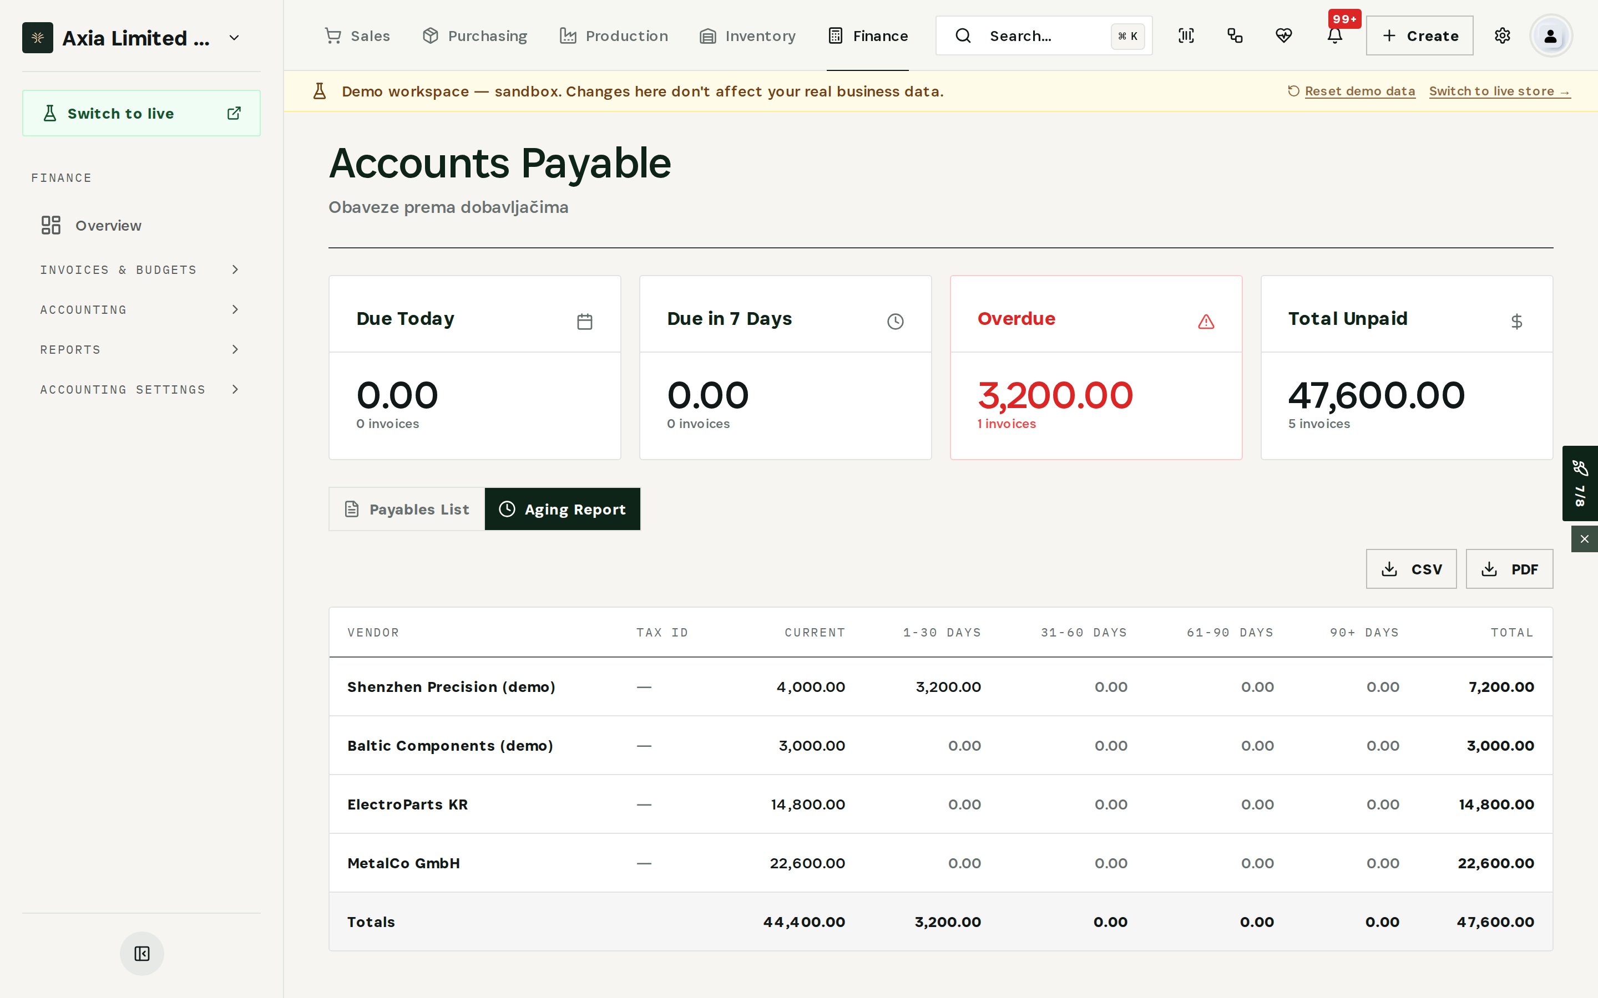Export report as PDF
1598x998 pixels.
pyautogui.click(x=1510, y=569)
